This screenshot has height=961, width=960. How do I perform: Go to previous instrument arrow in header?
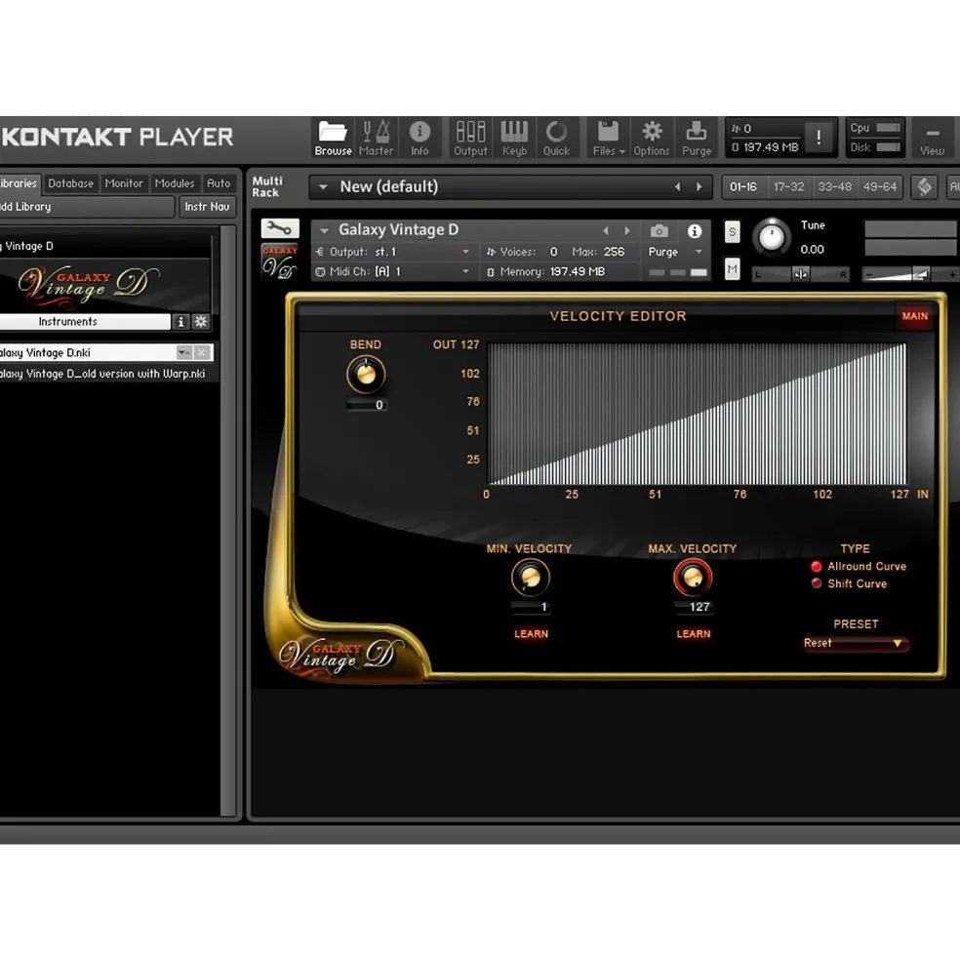click(606, 231)
